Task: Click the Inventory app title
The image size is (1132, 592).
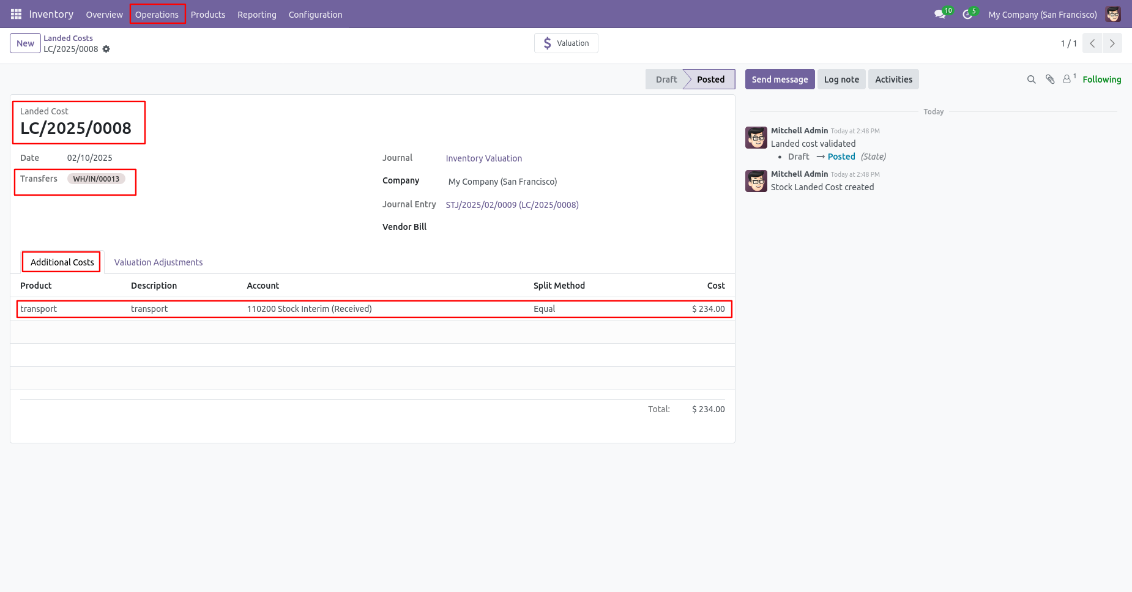Action: coord(51,14)
